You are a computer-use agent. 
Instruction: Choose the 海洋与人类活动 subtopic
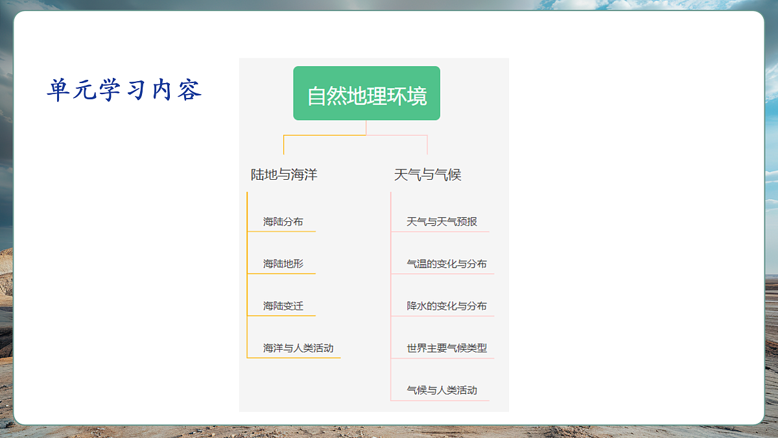[x=298, y=348]
